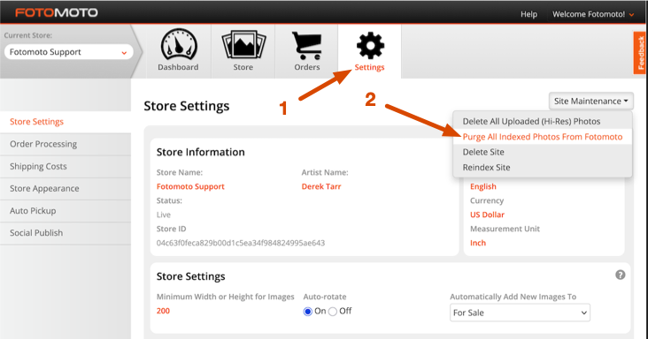Edit artist name Derek Tarr

click(321, 186)
